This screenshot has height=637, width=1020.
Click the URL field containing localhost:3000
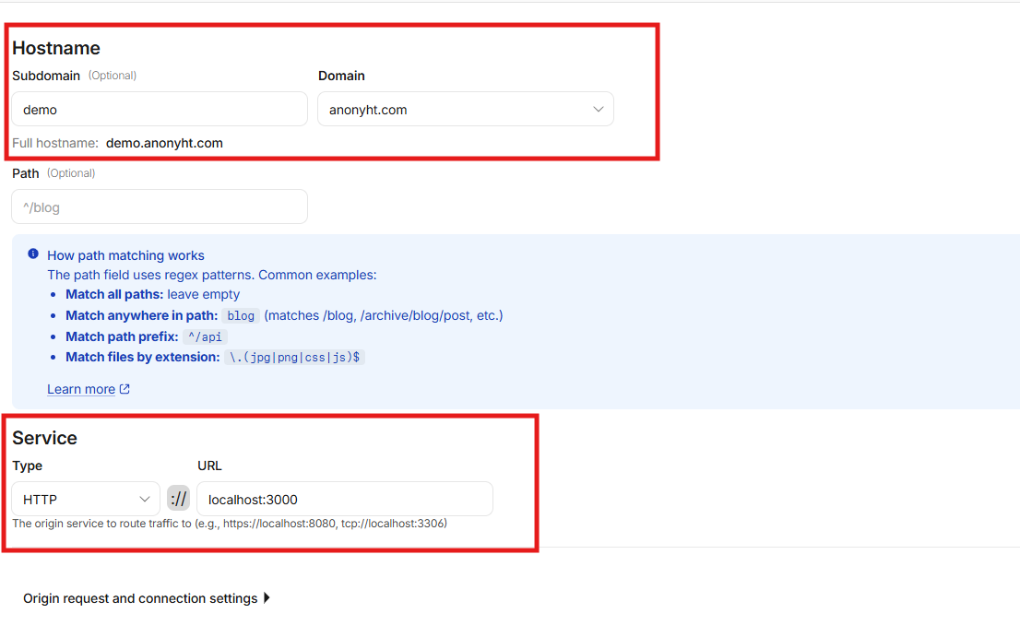[x=345, y=500]
